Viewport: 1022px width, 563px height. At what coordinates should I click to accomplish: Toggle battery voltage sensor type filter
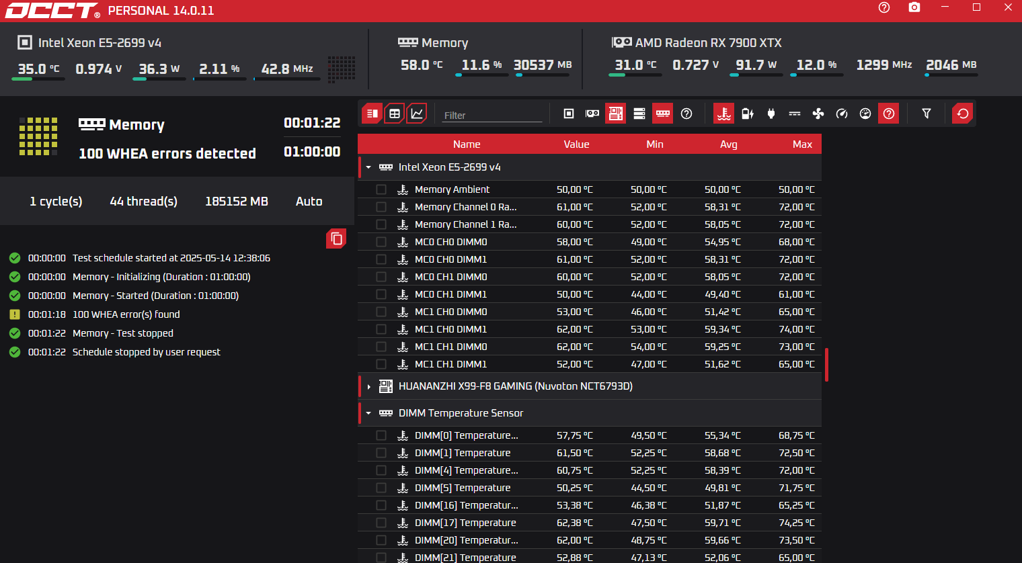748,114
